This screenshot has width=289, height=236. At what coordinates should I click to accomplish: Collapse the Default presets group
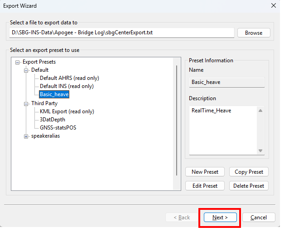click(x=26, y=70)
